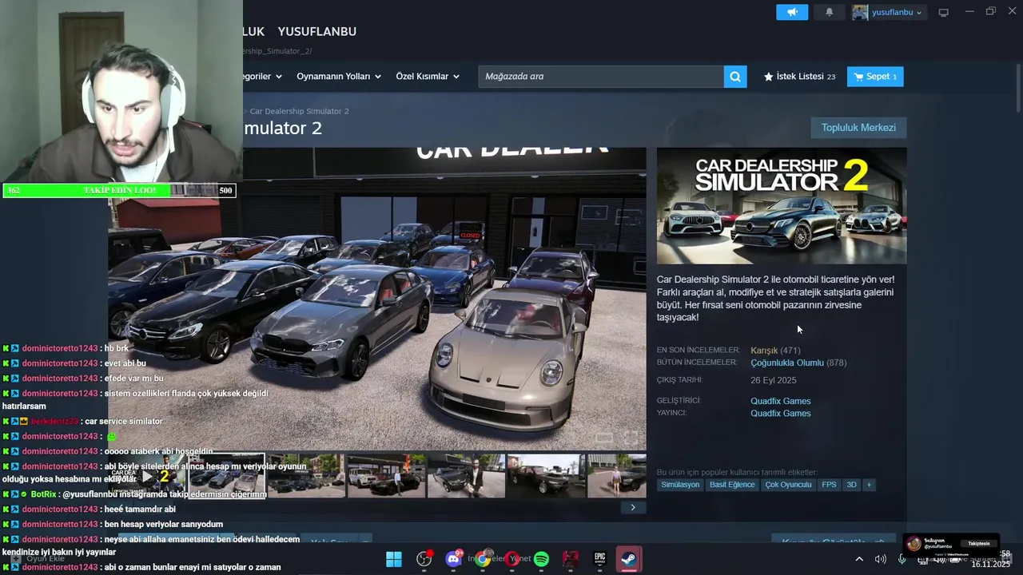This screenshot has width=1023, height=575.
Task: Click the red game icon left of Epic Games
Action: (571, 559)
